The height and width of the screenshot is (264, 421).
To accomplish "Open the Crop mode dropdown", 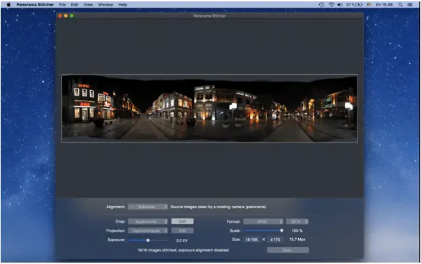I will [x=148, y=221].
